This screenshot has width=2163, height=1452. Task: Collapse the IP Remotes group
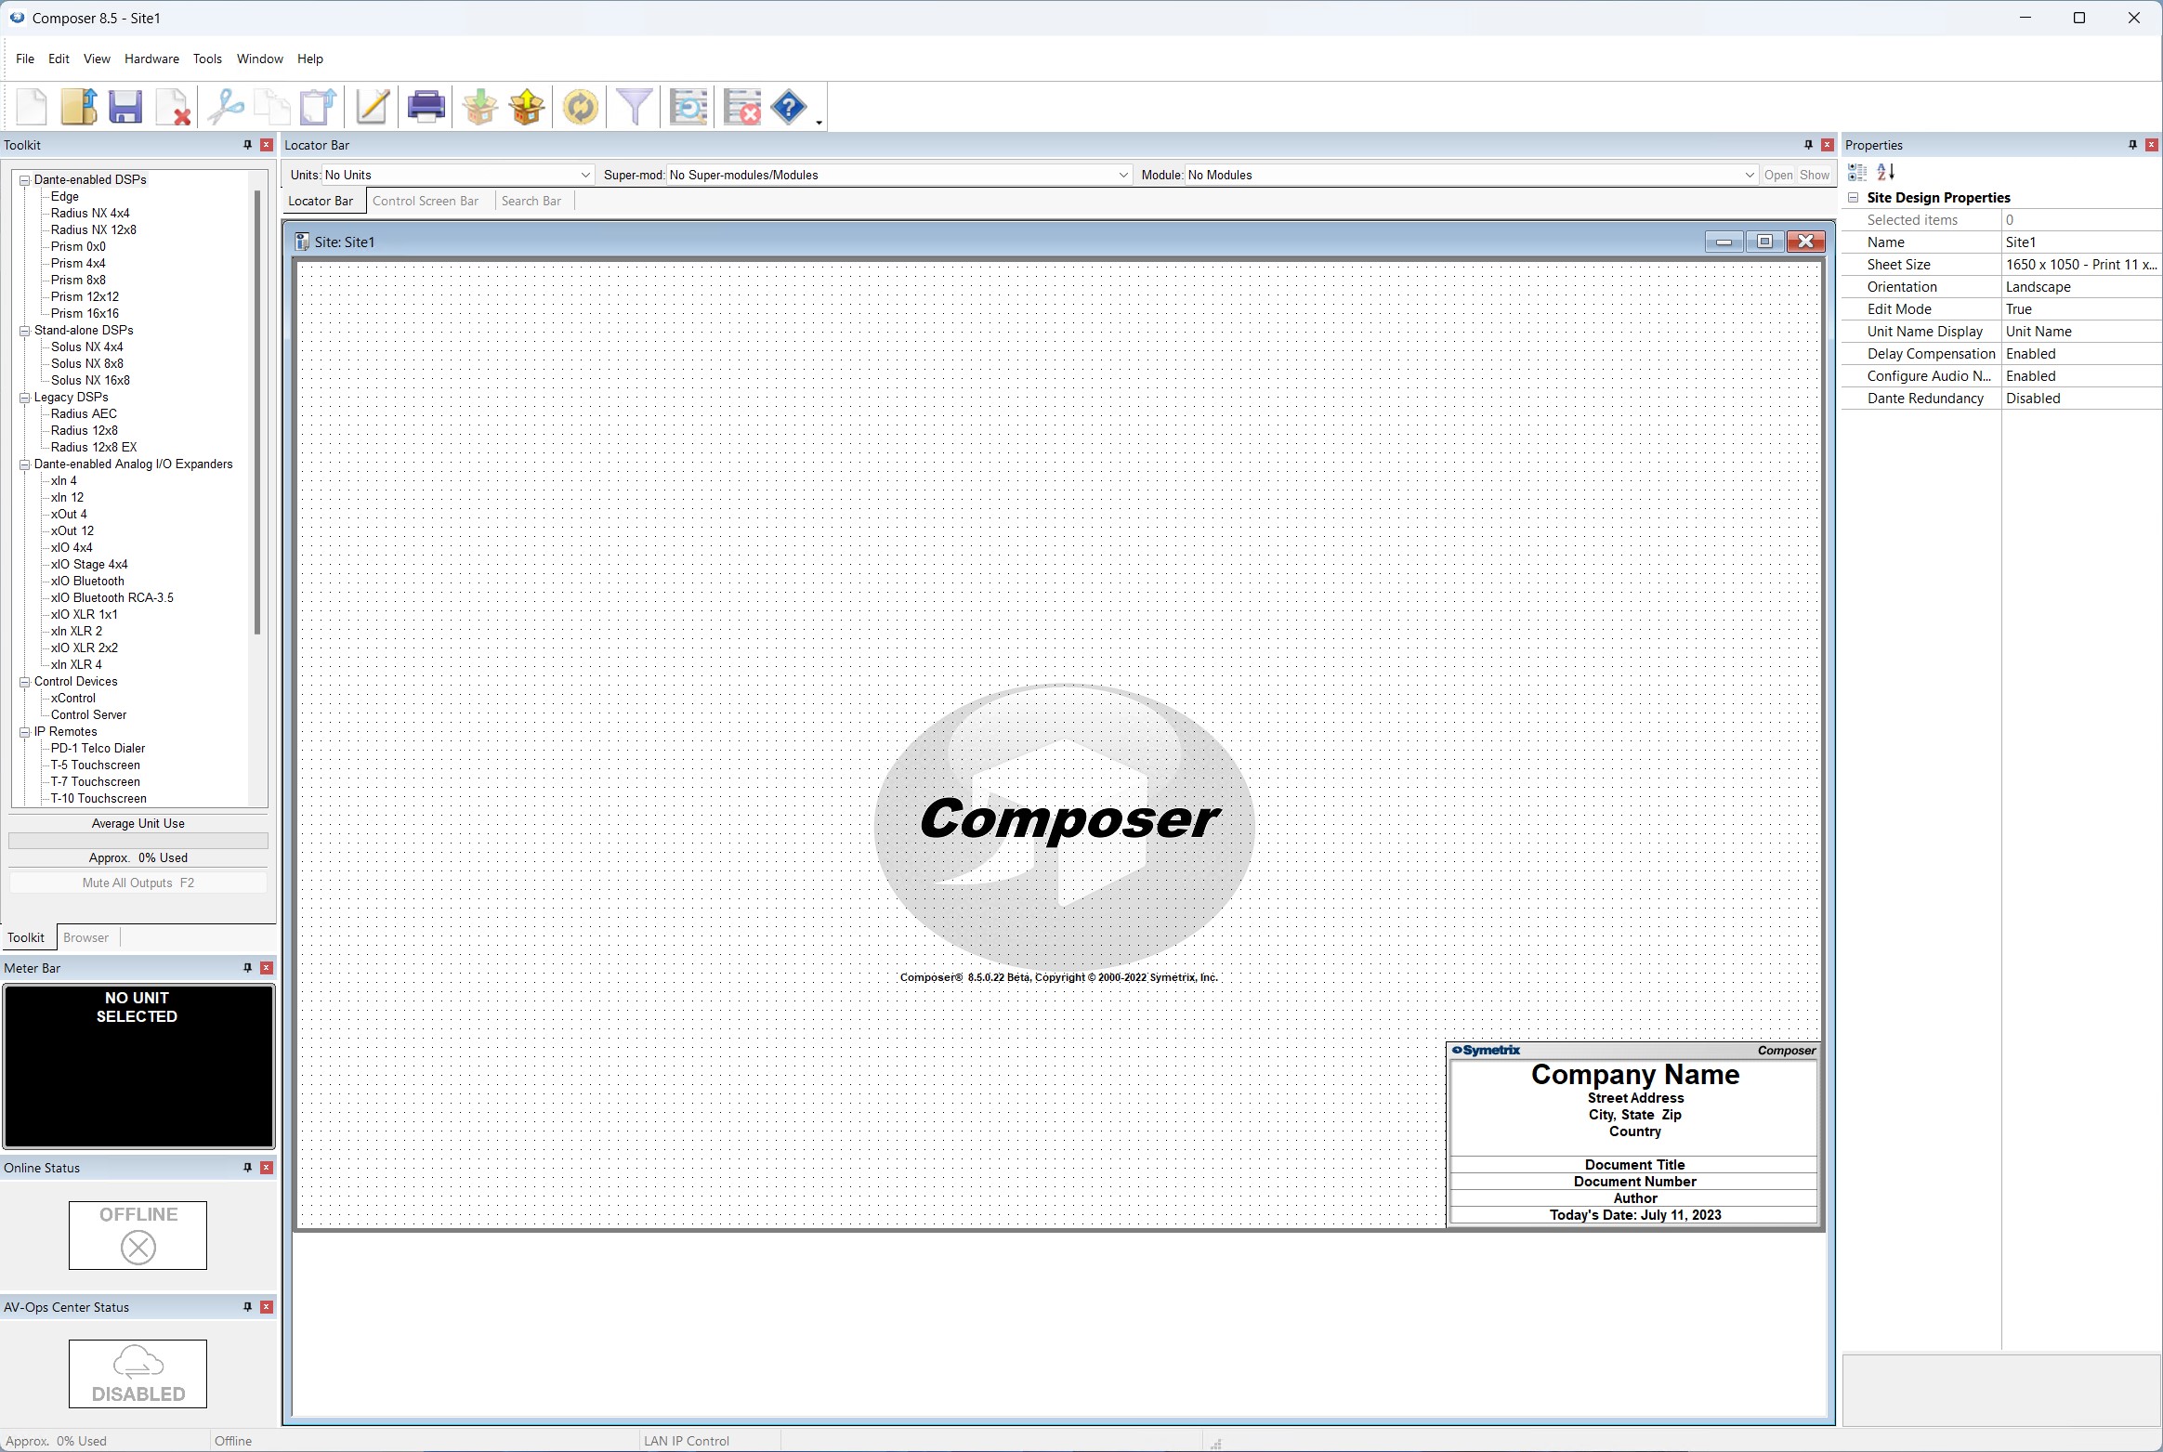[25, 732]
